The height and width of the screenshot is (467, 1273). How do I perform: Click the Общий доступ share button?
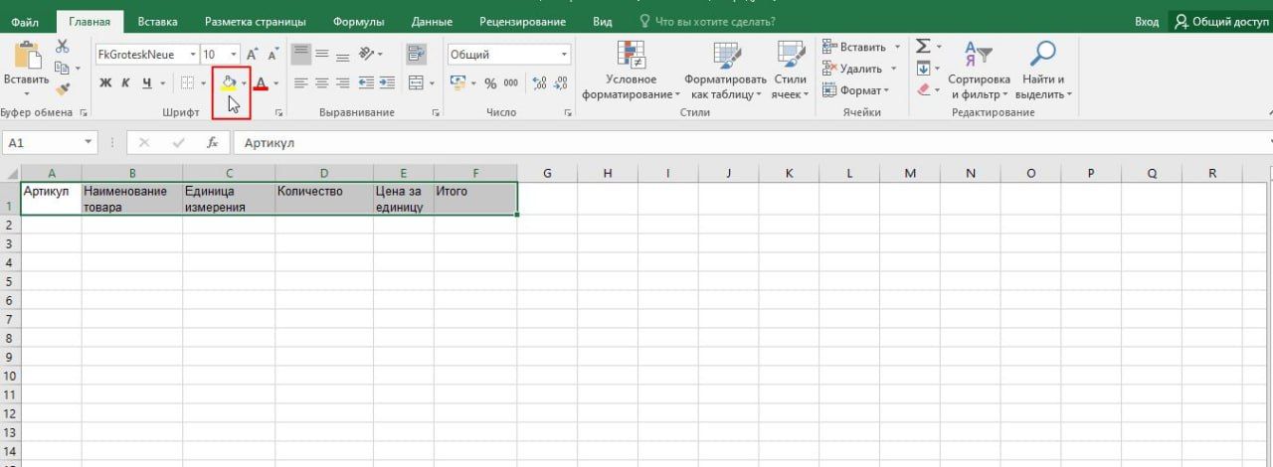[1220, 21]
